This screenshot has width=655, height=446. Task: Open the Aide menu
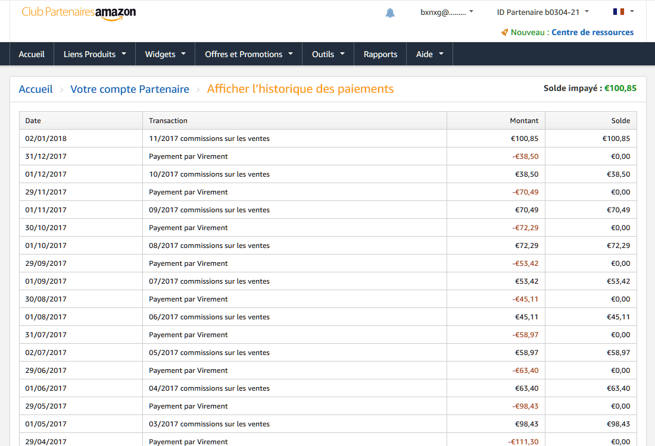coord(429,54)
